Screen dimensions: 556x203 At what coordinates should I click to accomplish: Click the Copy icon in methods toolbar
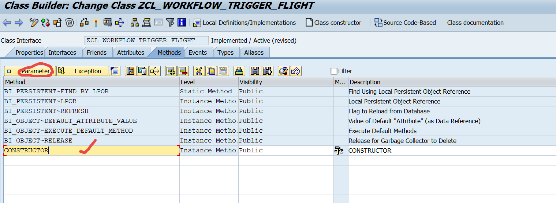pos(211,71)
